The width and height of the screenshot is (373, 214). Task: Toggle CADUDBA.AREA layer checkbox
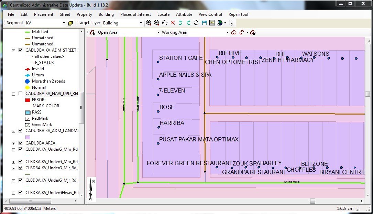click(21, 143)
